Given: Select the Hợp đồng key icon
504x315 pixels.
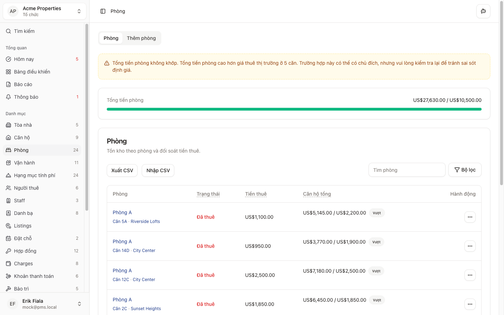Looking at the screenshot, I should click(x=8, y=251).
